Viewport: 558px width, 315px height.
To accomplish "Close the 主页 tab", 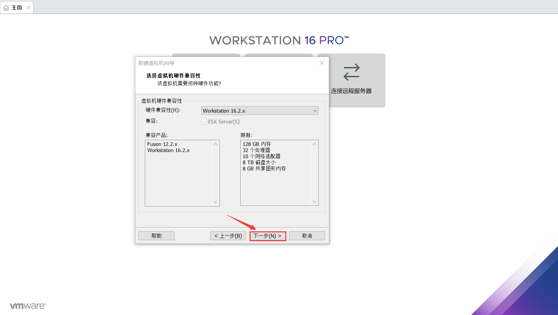I will click(x=29, y=7).
